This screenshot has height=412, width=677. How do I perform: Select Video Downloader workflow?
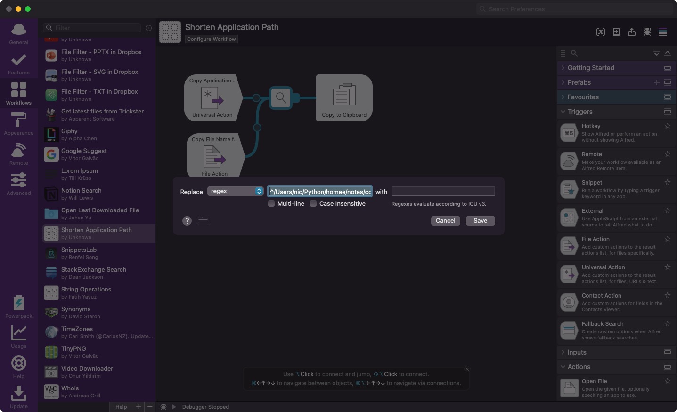point(99,372)
